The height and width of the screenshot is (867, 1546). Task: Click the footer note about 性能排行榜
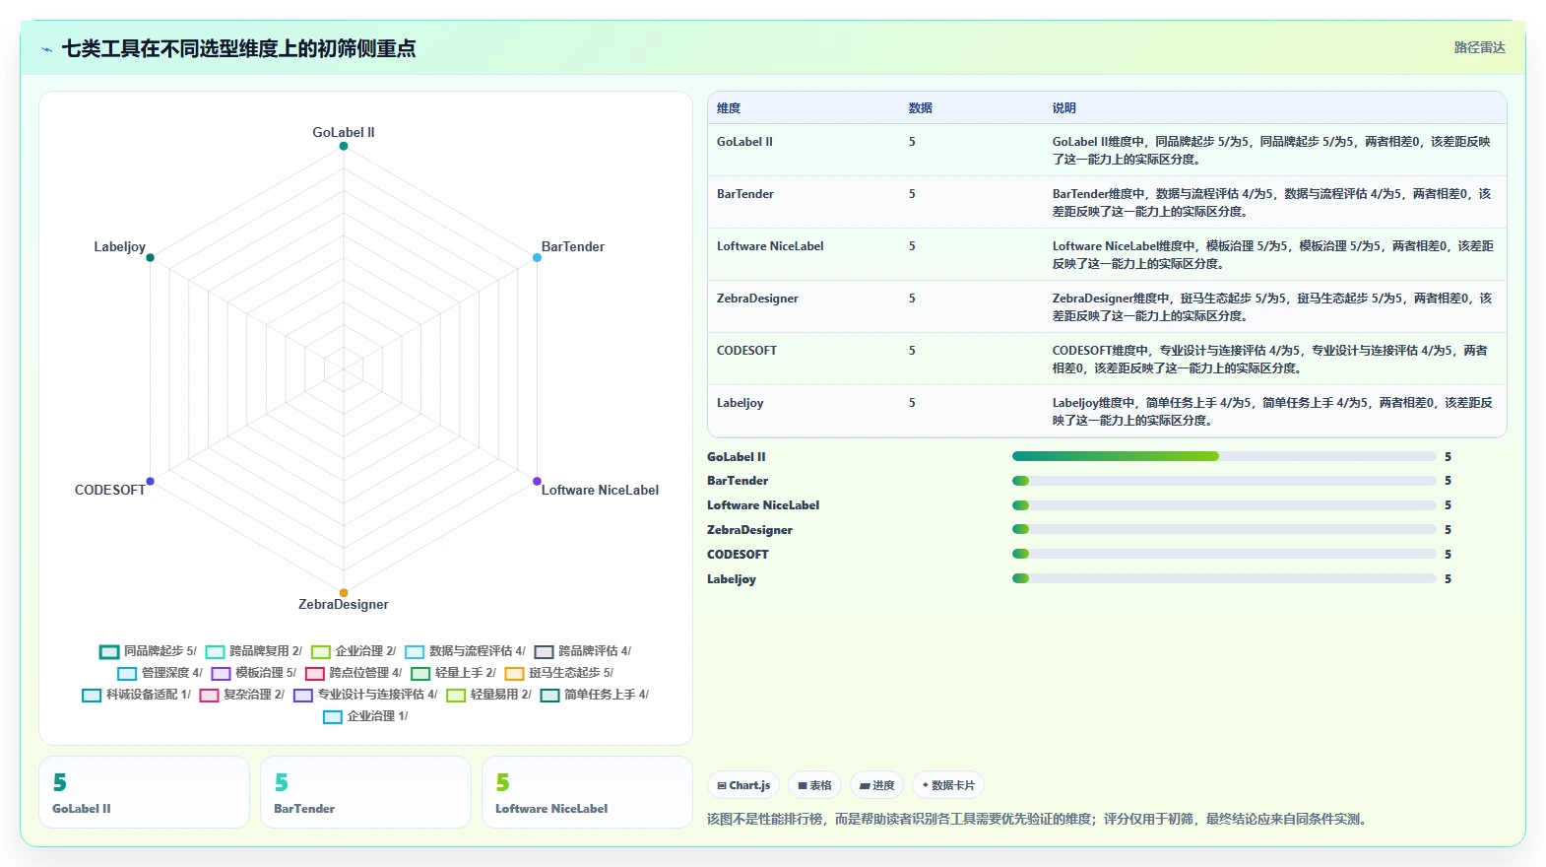[1039, 819]
